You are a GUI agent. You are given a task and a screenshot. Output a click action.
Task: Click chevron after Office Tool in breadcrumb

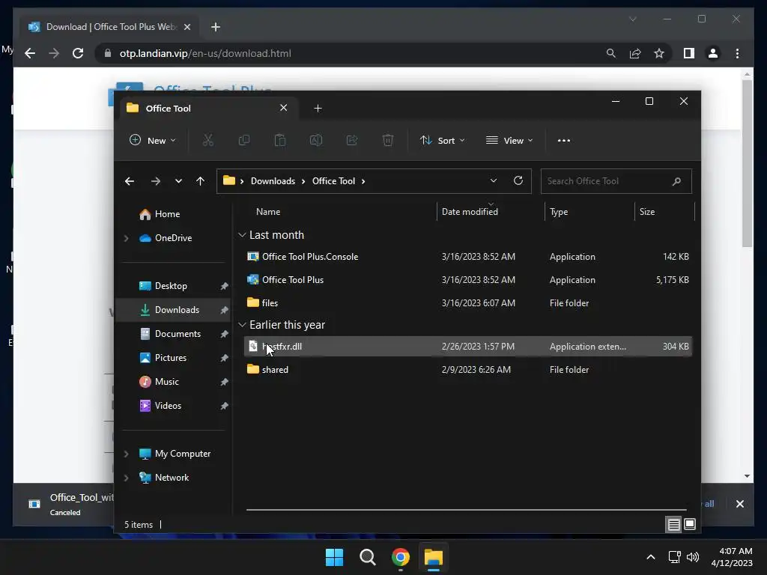(363, 181)
